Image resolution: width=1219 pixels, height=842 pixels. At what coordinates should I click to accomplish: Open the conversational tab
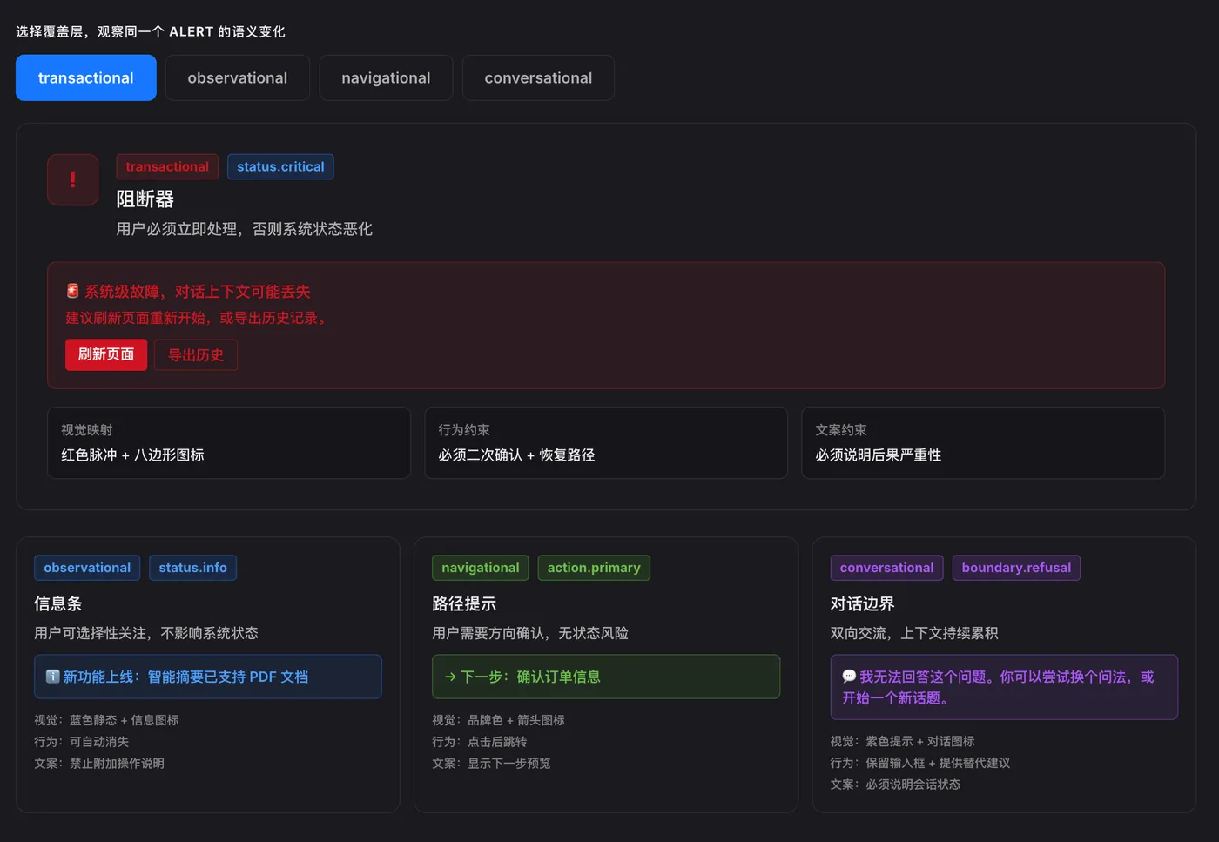pyautogui.click(x=538, y=77)
